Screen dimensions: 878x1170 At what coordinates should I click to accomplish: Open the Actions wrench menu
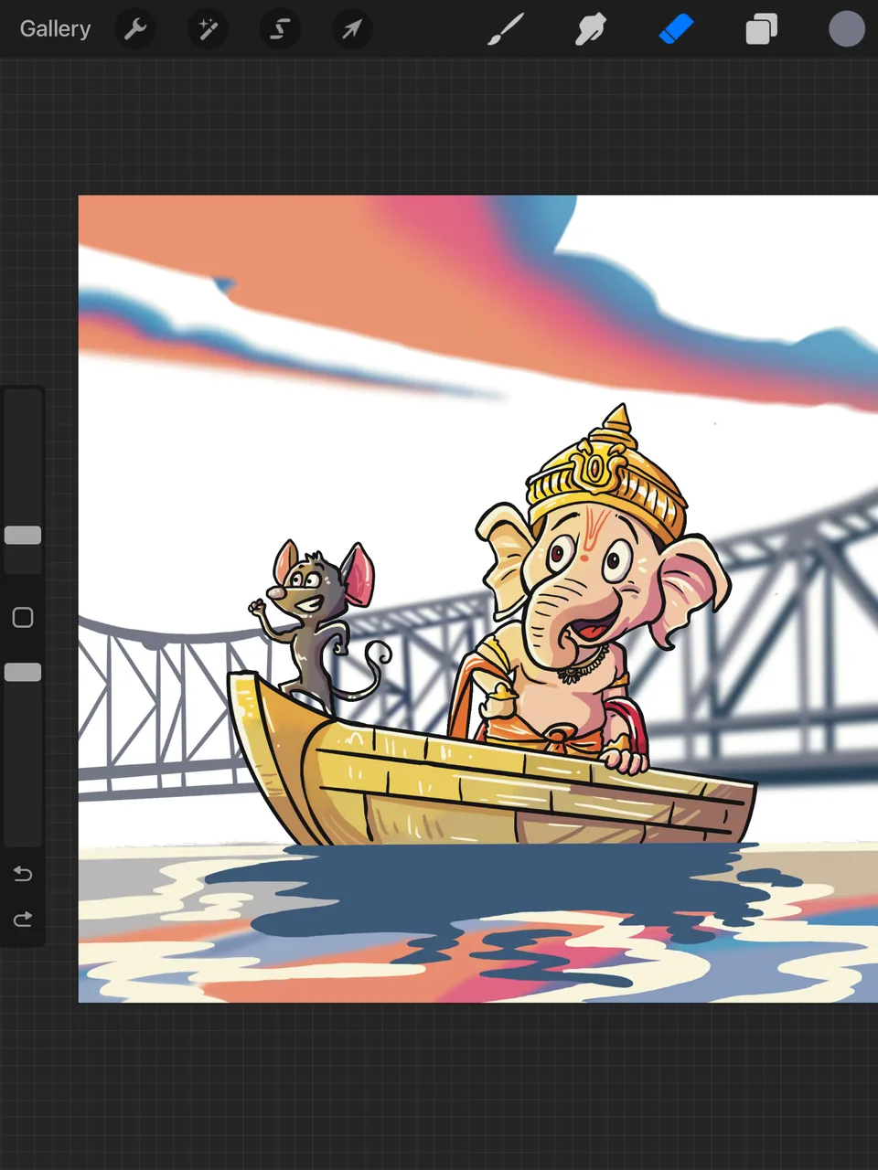pyautogui.click(x=135, y=29)
